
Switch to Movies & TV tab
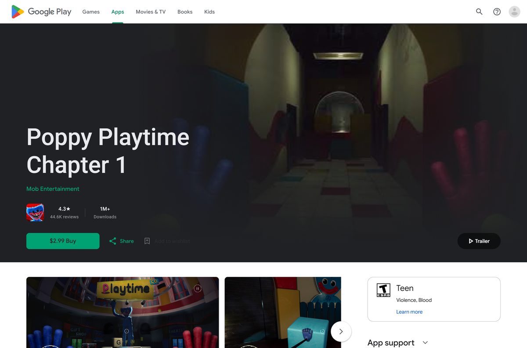pyautogui.click(x=151, y=12)
